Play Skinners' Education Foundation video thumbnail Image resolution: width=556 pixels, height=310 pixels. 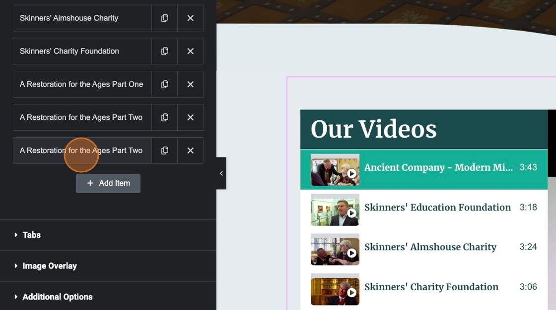pyautogui.click(x=335, y=210)
